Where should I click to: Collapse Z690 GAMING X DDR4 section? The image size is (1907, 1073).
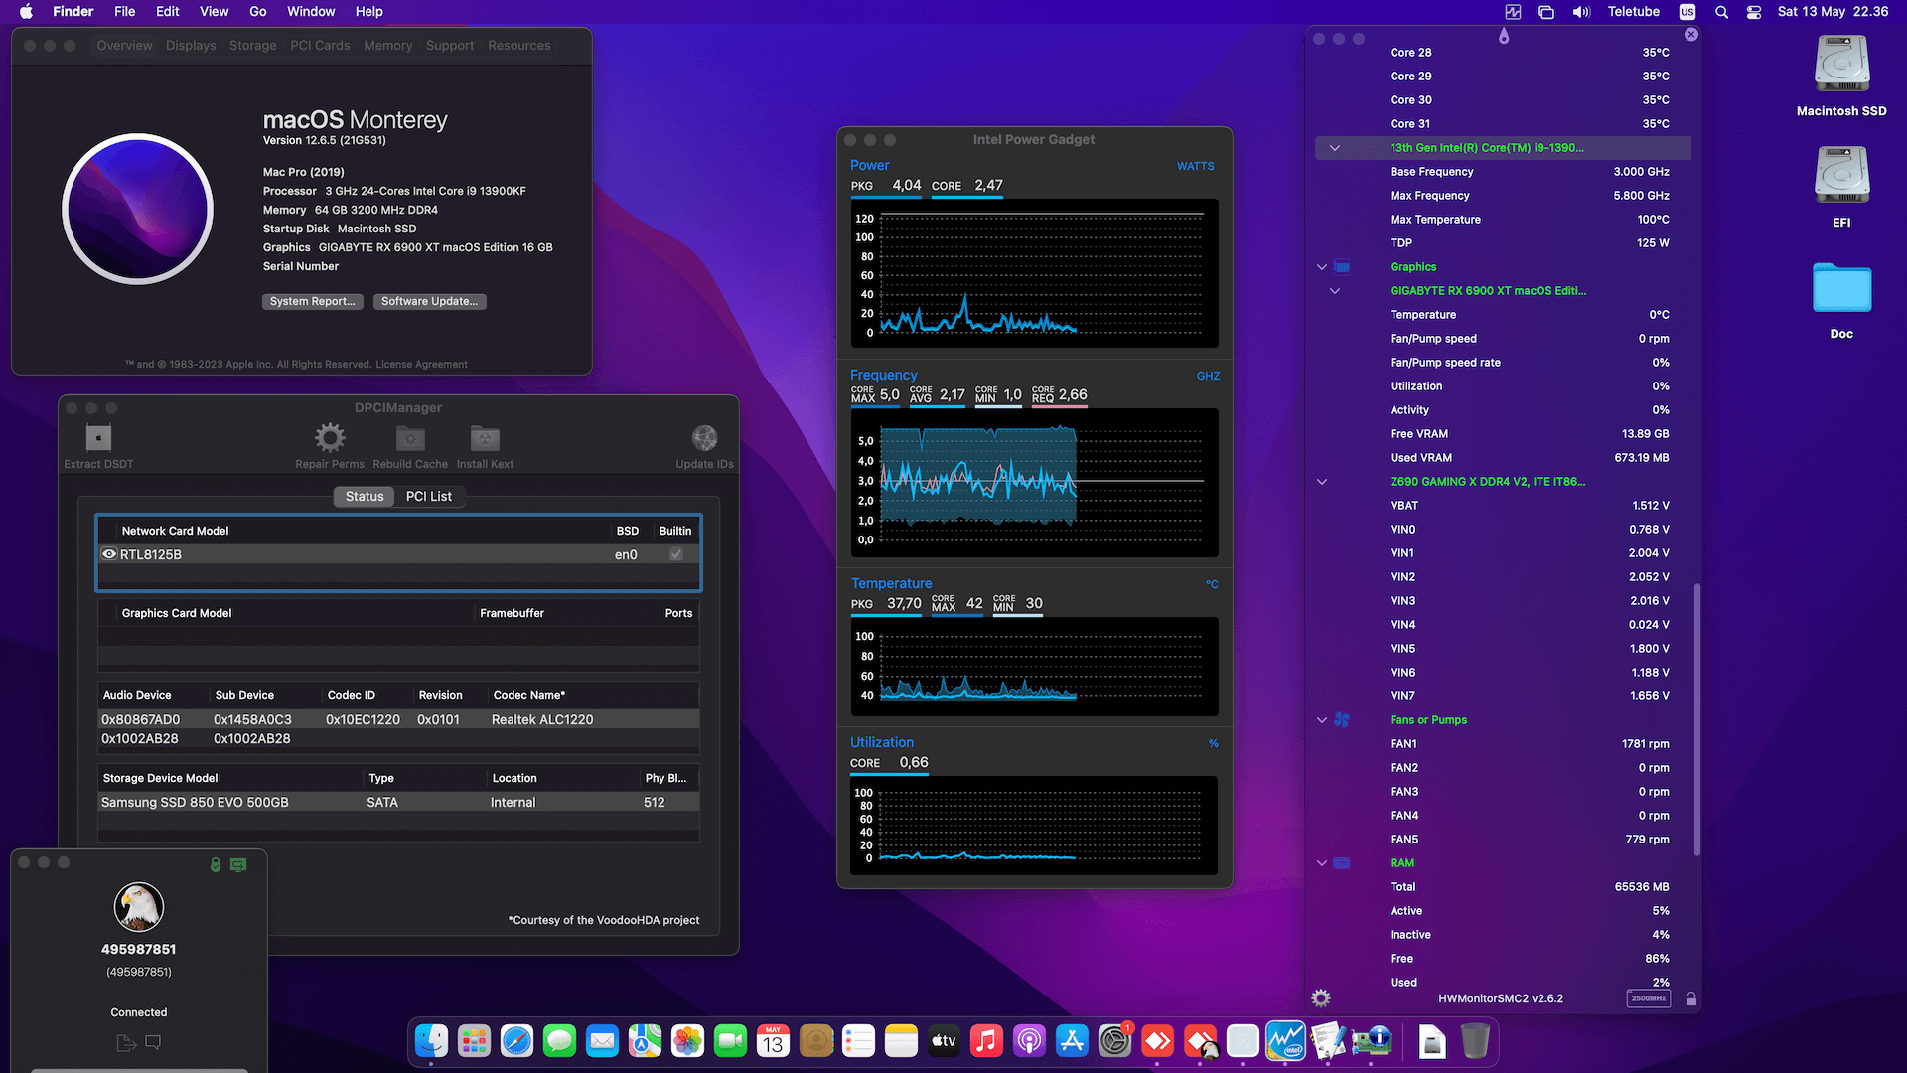click(x=1321, y=482)
